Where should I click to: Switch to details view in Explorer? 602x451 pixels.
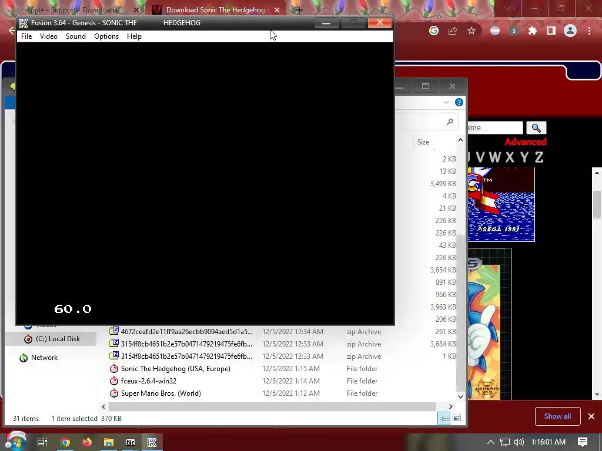444,418
